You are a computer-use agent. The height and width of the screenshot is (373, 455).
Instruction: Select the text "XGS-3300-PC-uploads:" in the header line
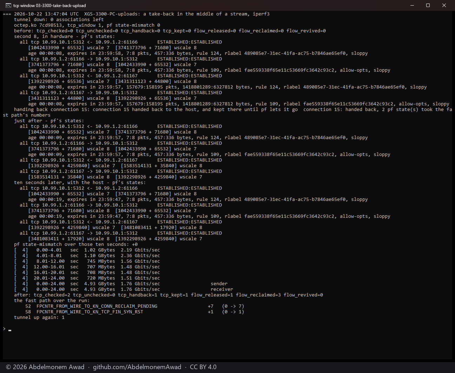[x=112, y=14]
